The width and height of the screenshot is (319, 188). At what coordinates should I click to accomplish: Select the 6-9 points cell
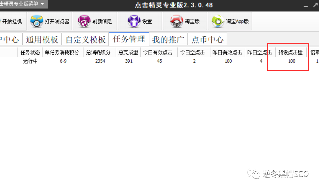tap(63, 61)
